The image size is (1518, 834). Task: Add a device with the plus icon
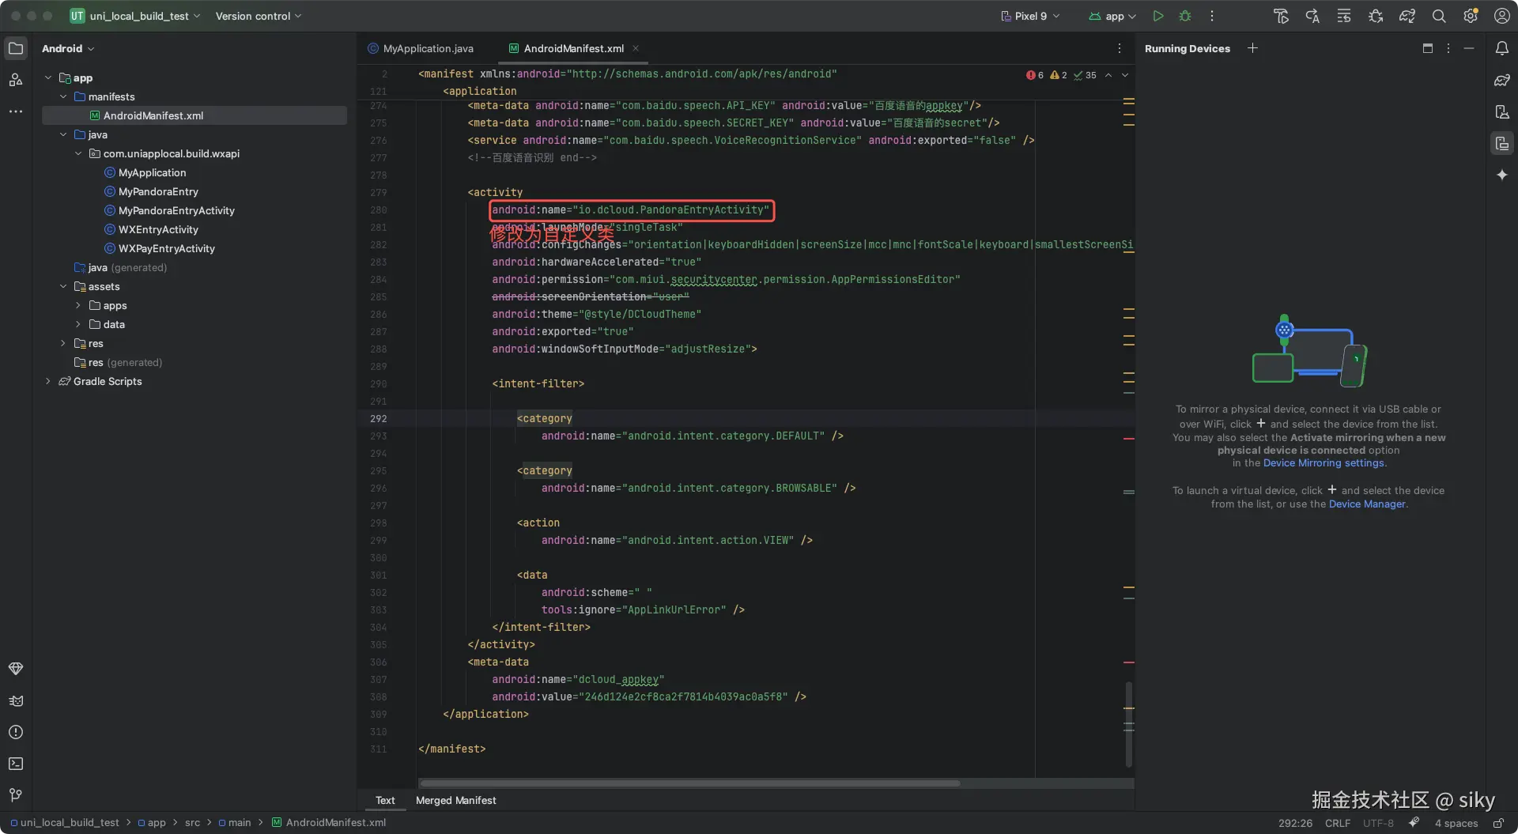(x=1252, y=48)
